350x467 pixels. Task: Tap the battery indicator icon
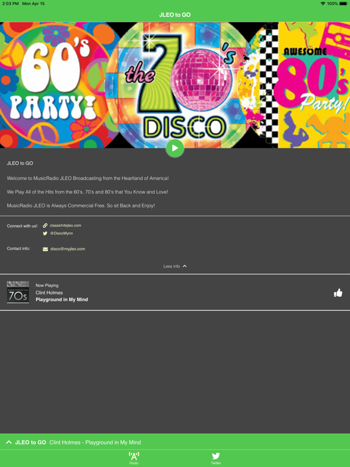tap(343, 4)
